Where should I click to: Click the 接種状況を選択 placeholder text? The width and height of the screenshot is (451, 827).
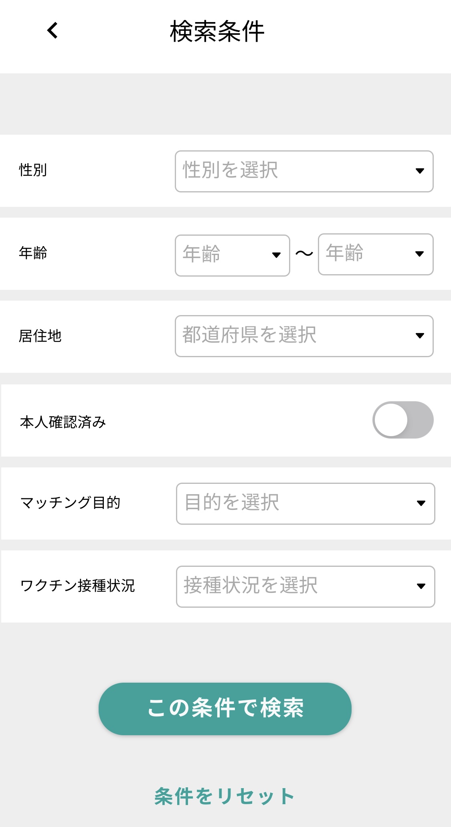coord(251,585)
